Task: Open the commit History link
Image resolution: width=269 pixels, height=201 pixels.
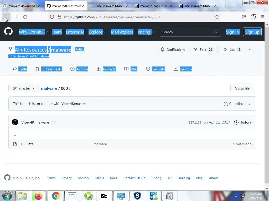Action: 243,122
